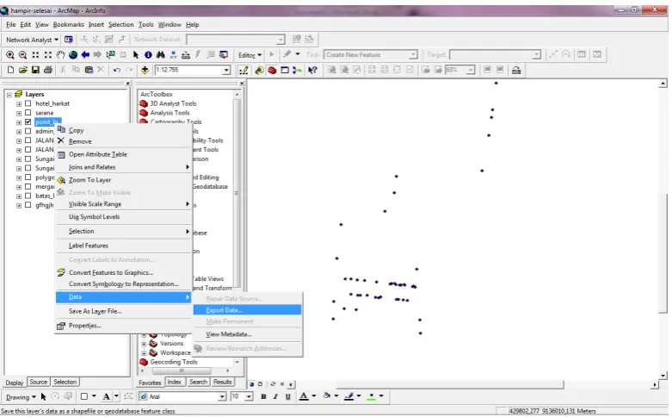Image resolution: width=672 pixels, height=417 pixels.
Task: Open the Editor dropdown menu
Action: [250, 55]
